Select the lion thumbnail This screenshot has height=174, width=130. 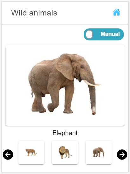pos(65,153)
